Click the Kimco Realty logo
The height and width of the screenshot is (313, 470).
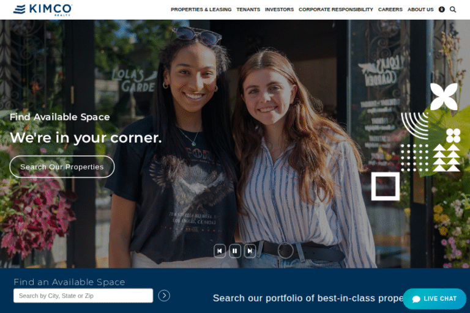click(x=43, y=10)
